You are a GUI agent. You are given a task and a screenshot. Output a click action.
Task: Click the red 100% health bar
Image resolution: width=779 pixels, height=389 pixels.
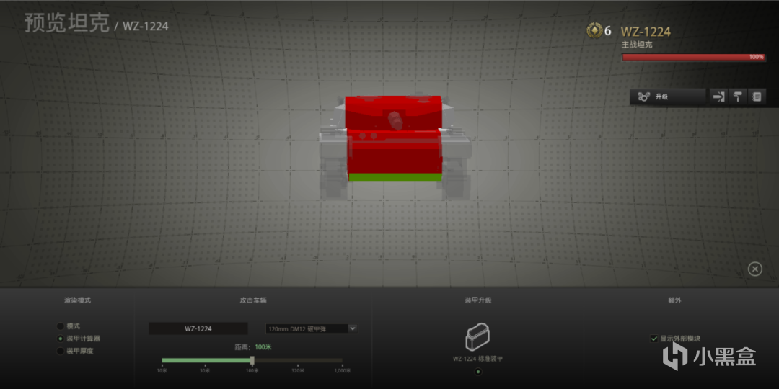[x=694, y=58]
